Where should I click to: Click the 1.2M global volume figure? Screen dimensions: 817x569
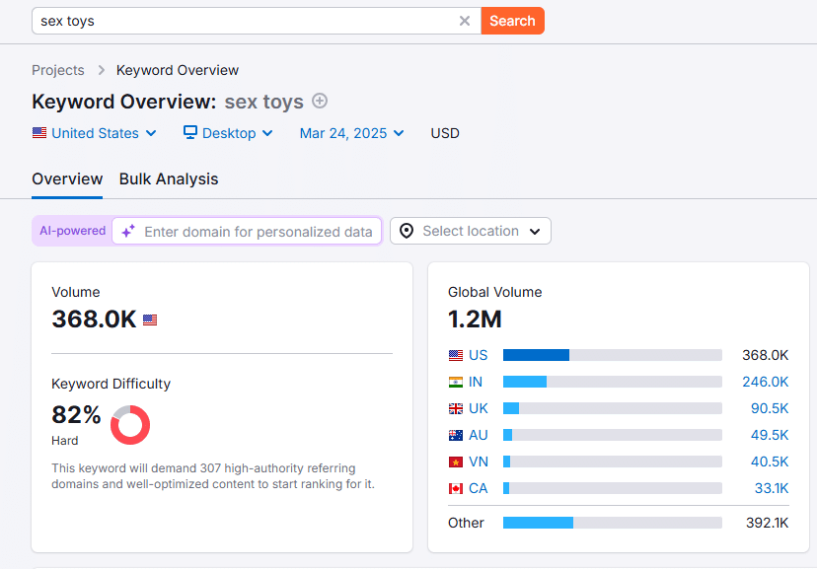pos(475,320)
